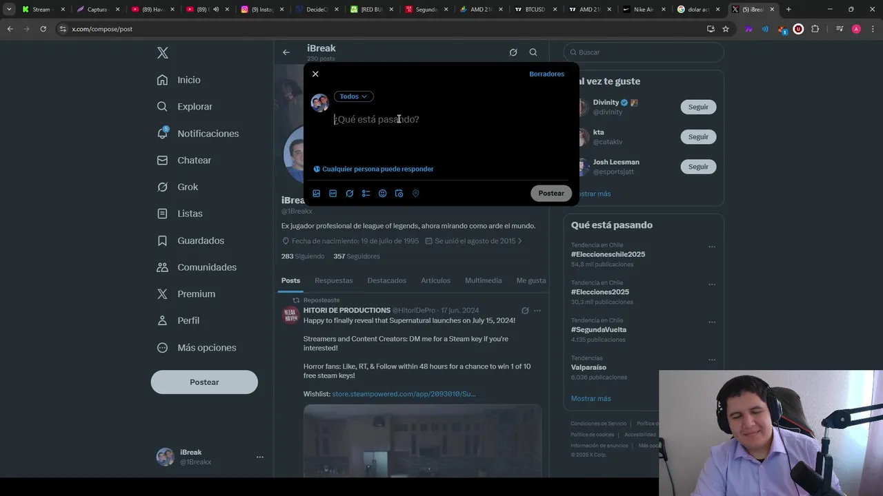Switch to the Destacados tab
This screenshot has width=883, height=496.
tap(387, 280)
